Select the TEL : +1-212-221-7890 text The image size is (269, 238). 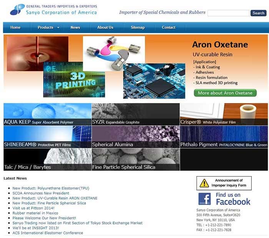click(214, 225)
